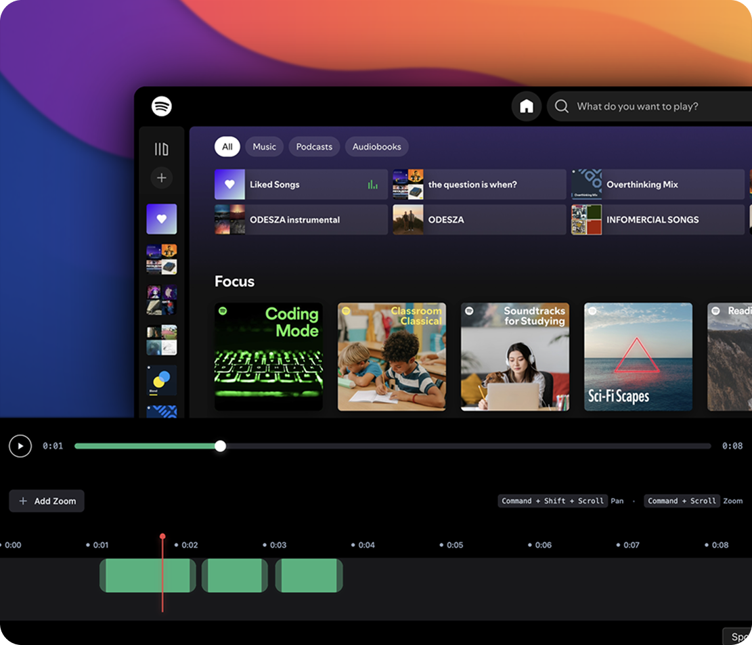
Task: Click the Spotify logo icon
Action: tap(162, 106)
